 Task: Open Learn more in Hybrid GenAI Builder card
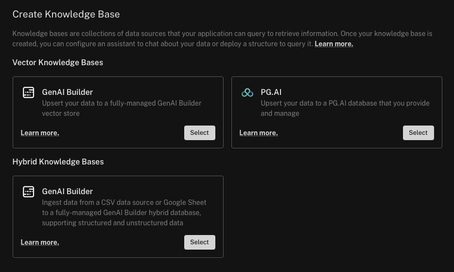[40, 242]
